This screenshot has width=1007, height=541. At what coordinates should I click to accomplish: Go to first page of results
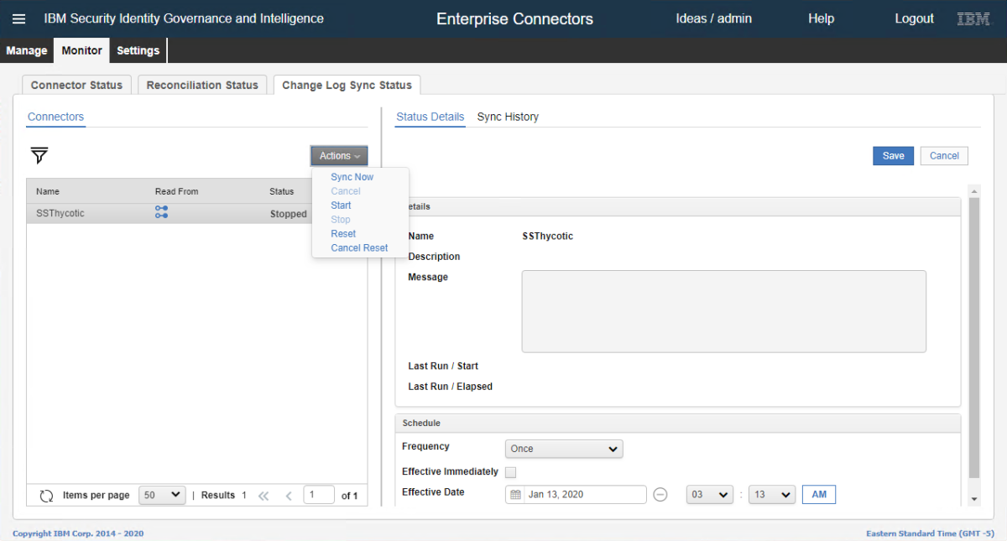[x=263, y=496]
